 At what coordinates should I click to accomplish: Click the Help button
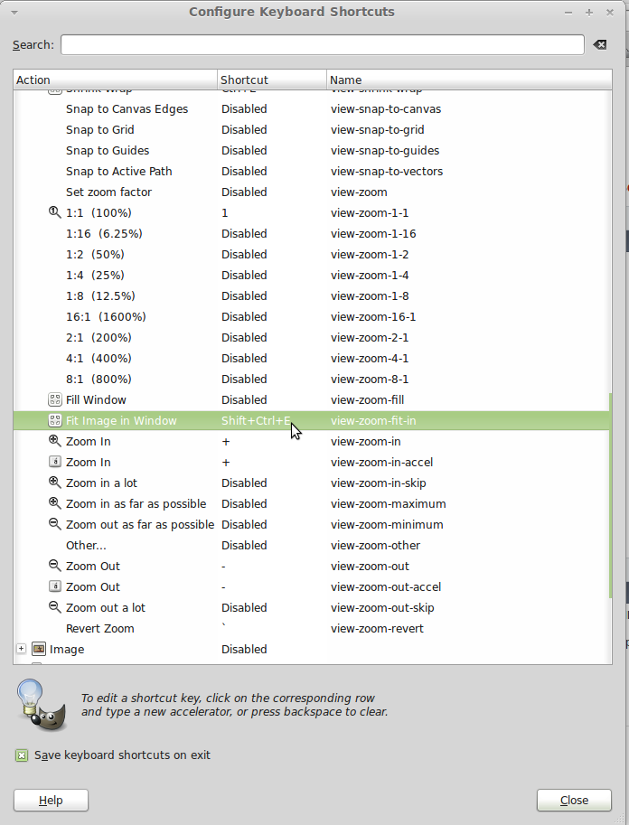pyautogui.click(x=51, y=801)
